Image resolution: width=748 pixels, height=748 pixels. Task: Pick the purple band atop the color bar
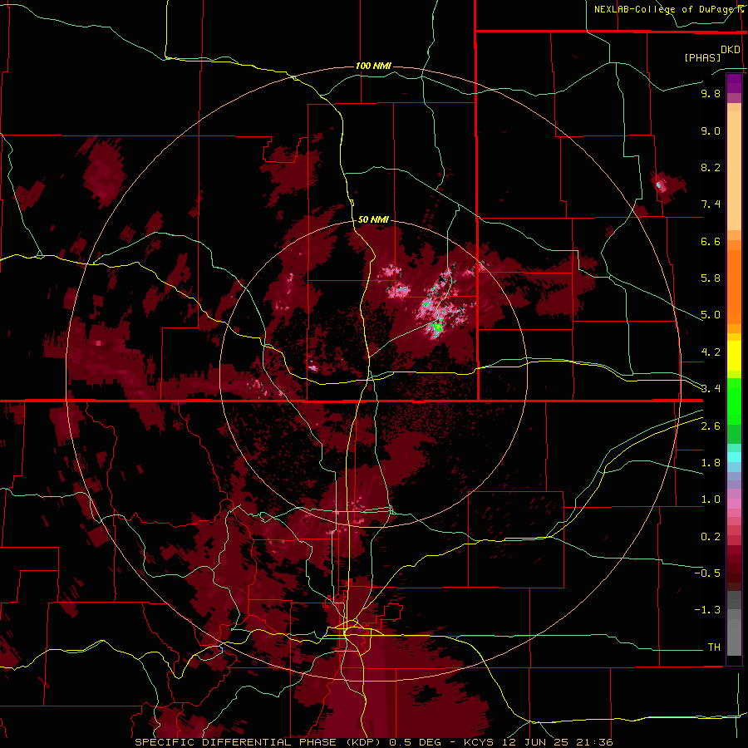click(x=734, y=83)
